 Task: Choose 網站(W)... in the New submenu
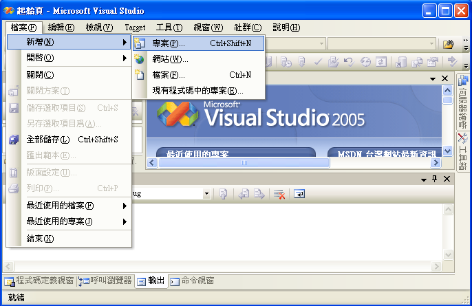[199, 59]
